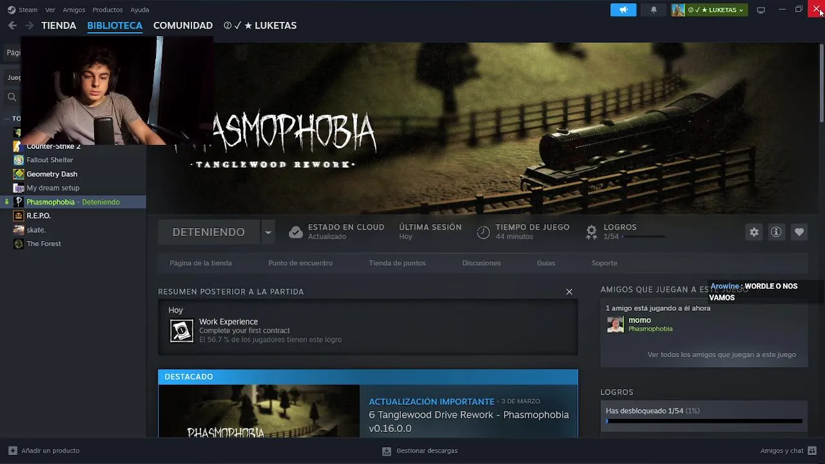Open Amigos y chat
The height and width of the screenshot is (464, 825).
(x=788, y=450)
